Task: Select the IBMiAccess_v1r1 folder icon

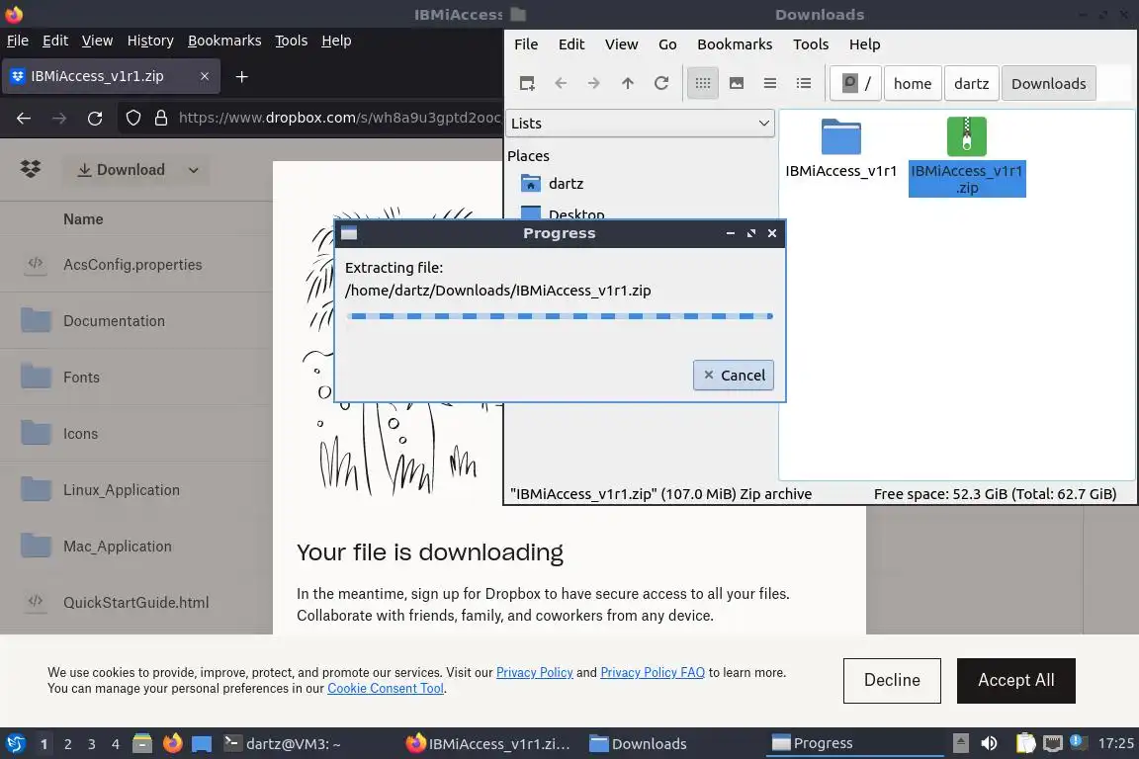Action: 841,136
